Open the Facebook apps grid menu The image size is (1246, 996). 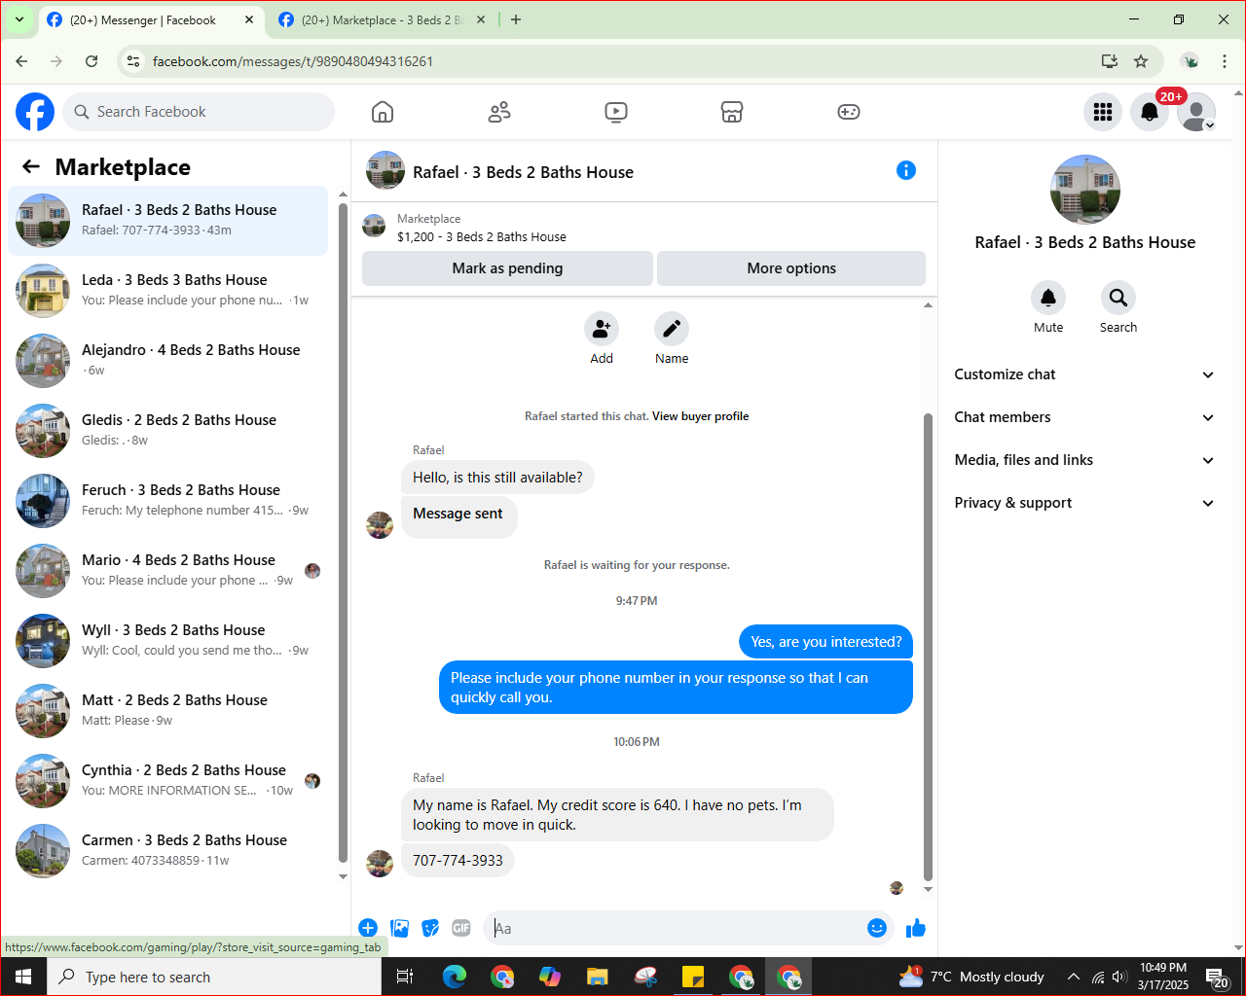[1103, 112]
